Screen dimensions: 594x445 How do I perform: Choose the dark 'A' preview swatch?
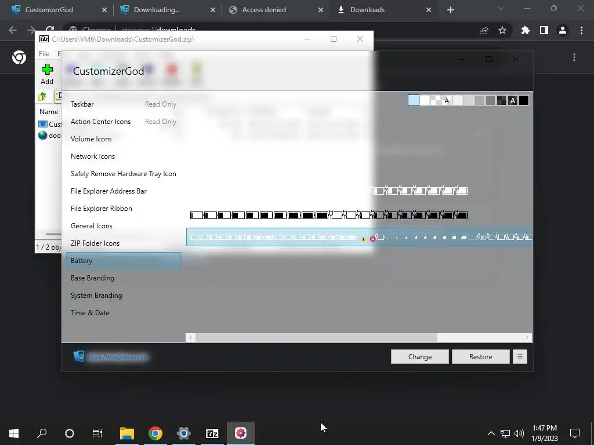coord(513,100)
